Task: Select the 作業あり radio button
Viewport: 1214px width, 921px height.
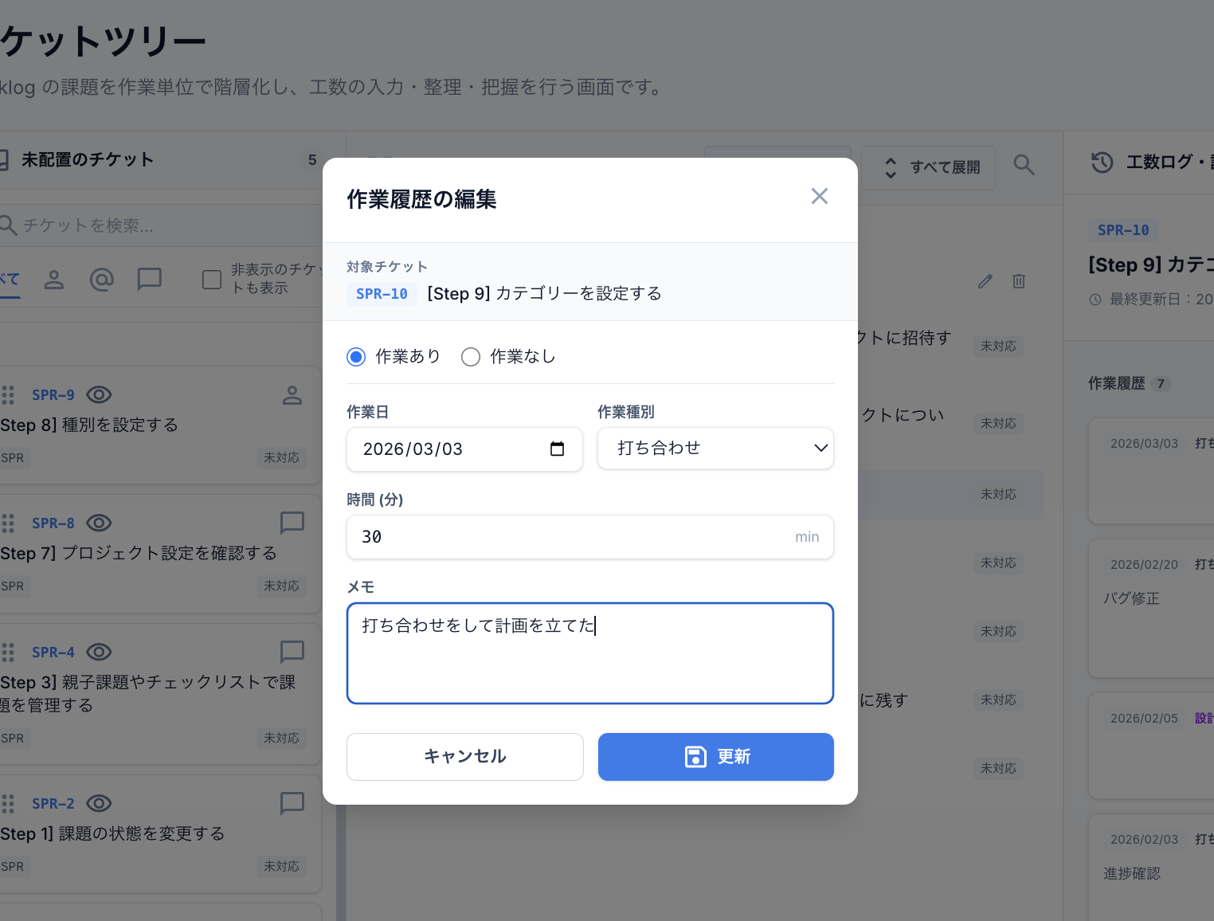Action: (355, 357)
